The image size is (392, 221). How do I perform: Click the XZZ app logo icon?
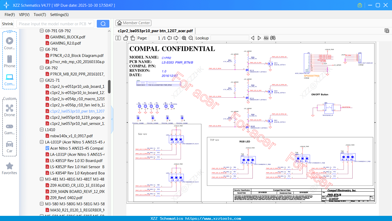(x=6, y=5)
